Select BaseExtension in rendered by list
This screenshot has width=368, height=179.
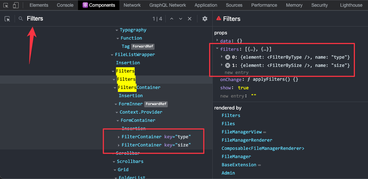pyautogui.click(x=239, y=165)
